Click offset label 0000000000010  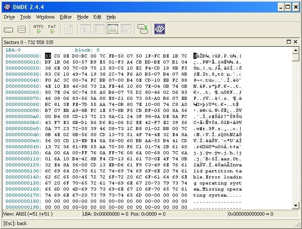coord(23,62)
